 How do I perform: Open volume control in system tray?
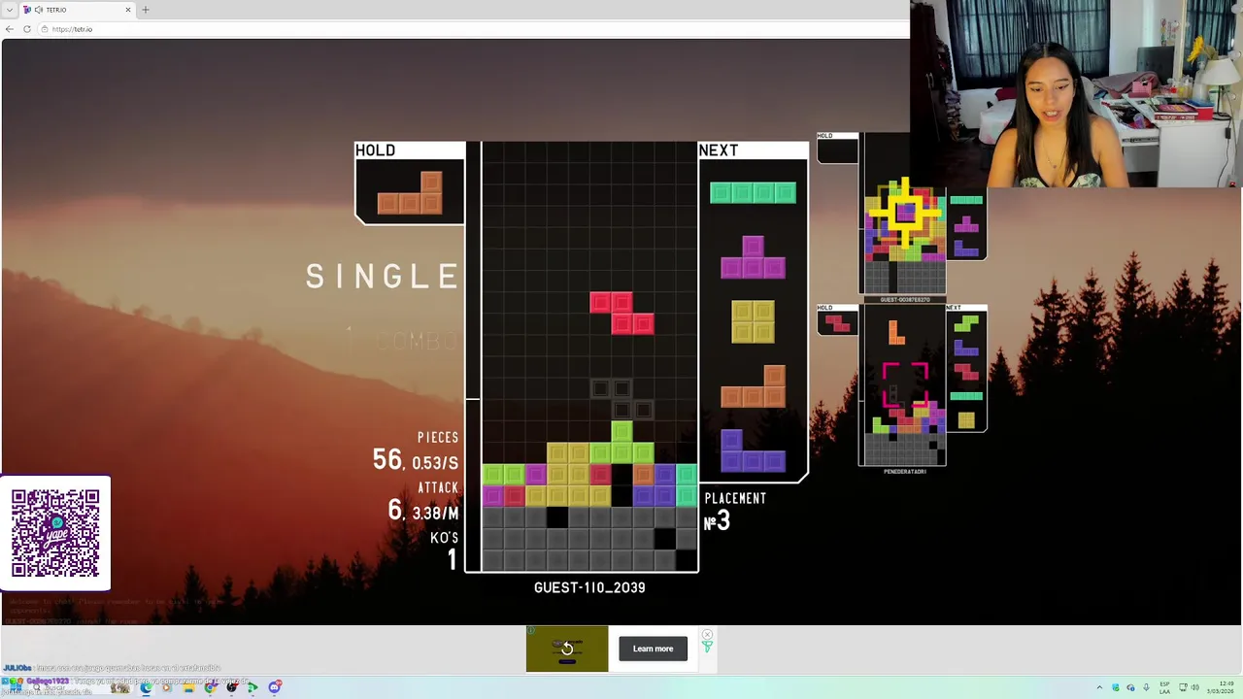1195,687
